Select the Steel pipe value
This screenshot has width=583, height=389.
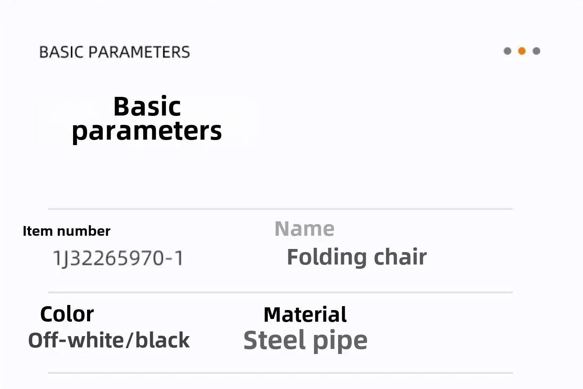click(x=305, y=341)
